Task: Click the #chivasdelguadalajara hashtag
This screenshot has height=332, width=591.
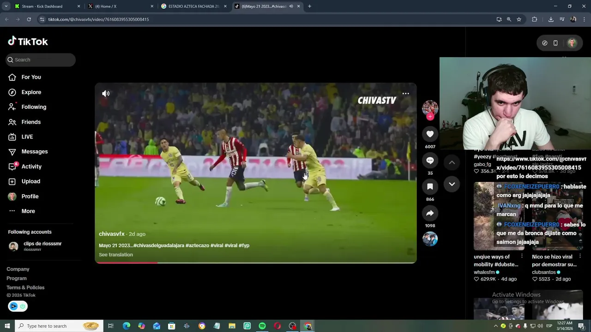Action: click(x=158, y=246)
